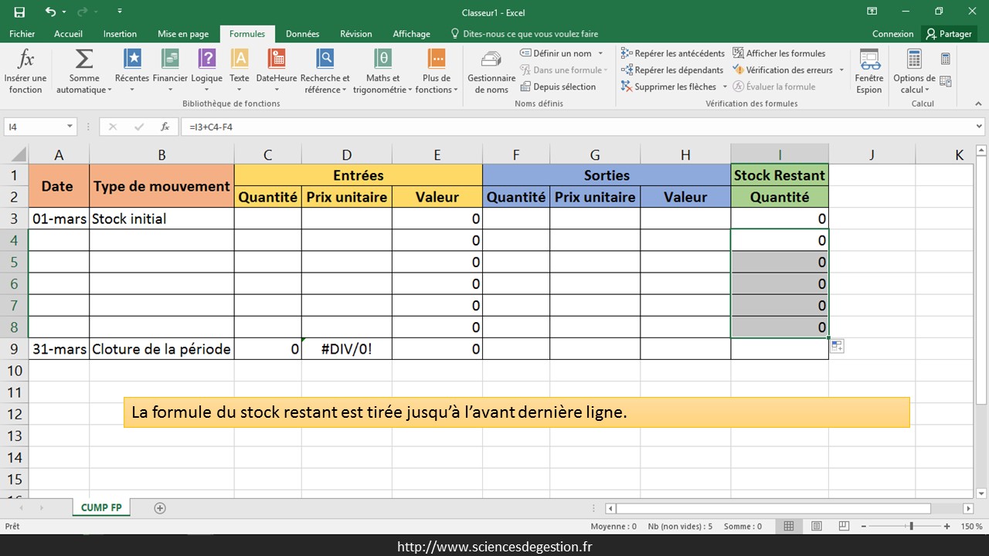Click the autofill options button near cell I9
Screen dimensions: 989x556
[837, 347]
